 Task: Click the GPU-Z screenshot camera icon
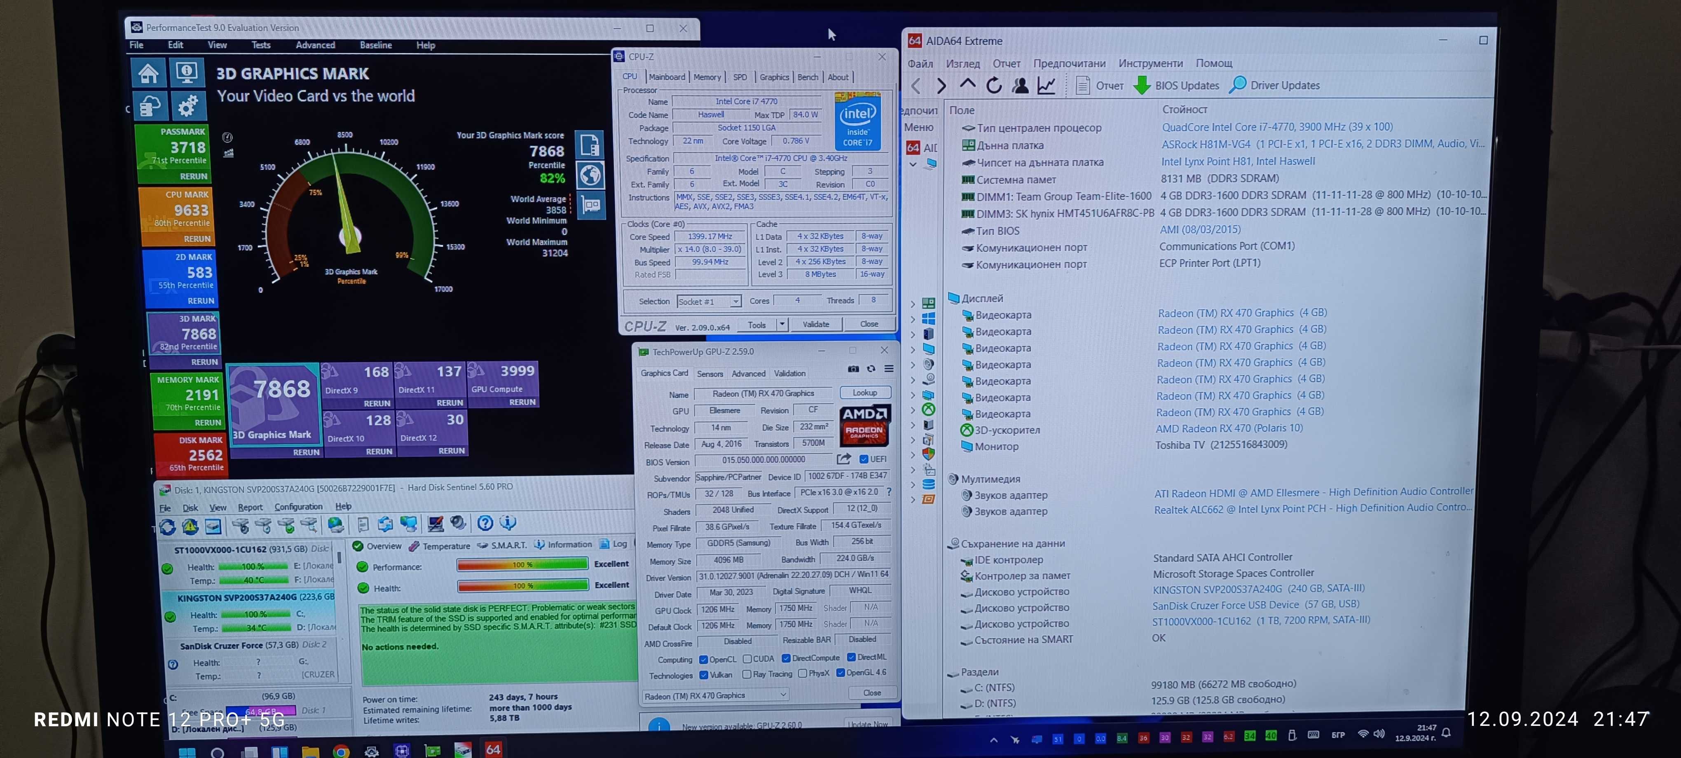[x=853, y=369]
